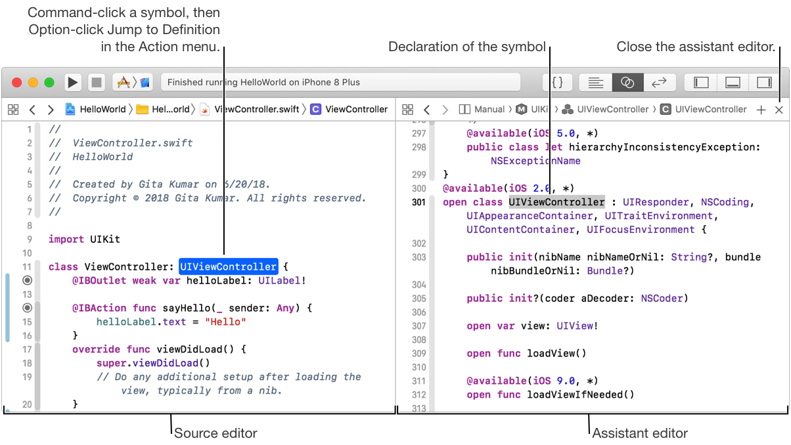The height and width of the screenshot is (445, 791).
Task: Switch to the standard editor
Action: pyautogui.click(x=596, y=83)
